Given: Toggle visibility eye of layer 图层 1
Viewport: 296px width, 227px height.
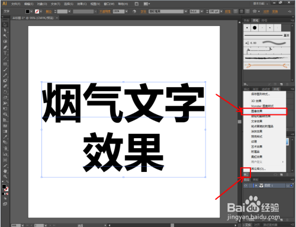Looking at the screenshot, I should (x=246, y=186).
